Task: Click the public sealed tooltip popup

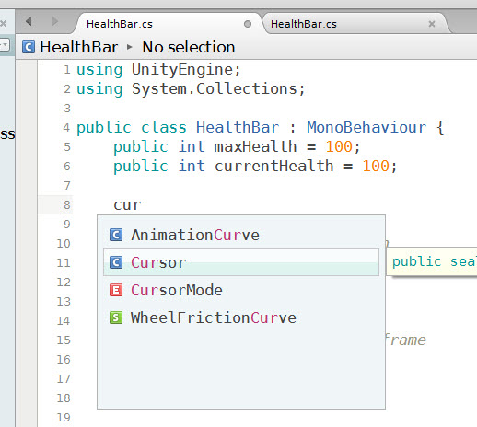Action: click(x=432, y=261)
